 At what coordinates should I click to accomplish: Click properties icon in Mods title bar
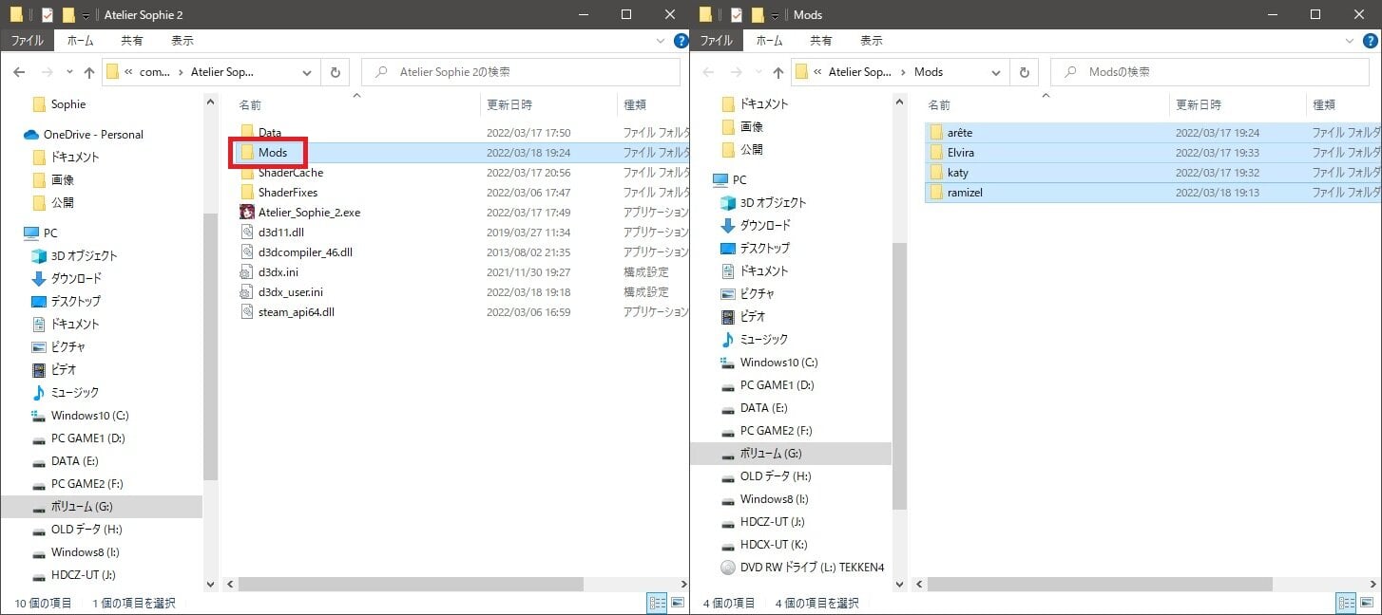pyautogui.click(x=736, y=14)
